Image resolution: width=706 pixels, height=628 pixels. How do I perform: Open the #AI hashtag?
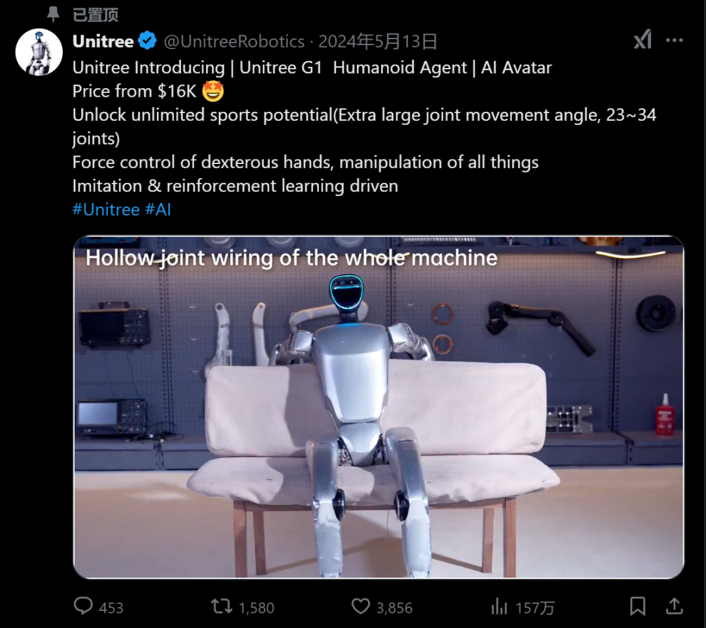pyautogui.click(x=158, y=210)
